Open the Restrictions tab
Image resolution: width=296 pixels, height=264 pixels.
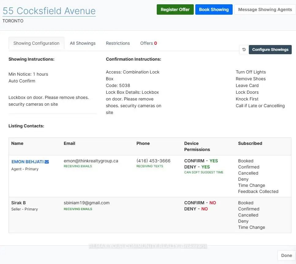tap(118, 43)
